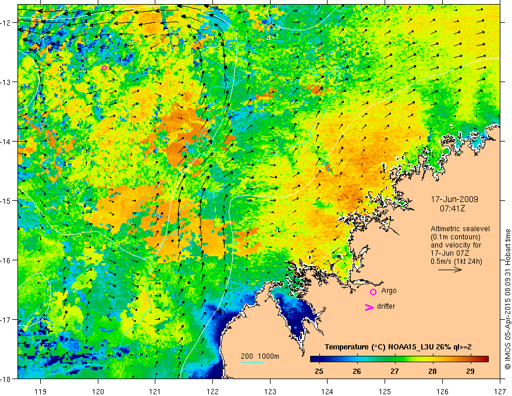
Task: Click the 'Argo' legend label
Action: click(x=389, y=291)
